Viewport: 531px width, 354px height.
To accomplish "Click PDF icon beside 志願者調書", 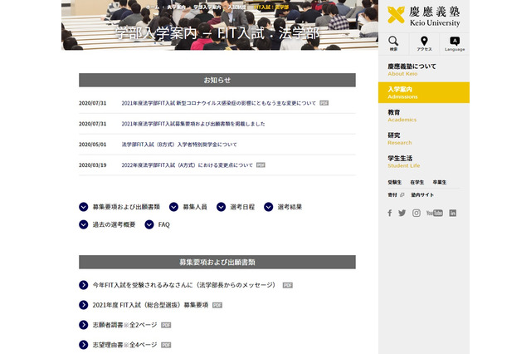I will [166, 325].
